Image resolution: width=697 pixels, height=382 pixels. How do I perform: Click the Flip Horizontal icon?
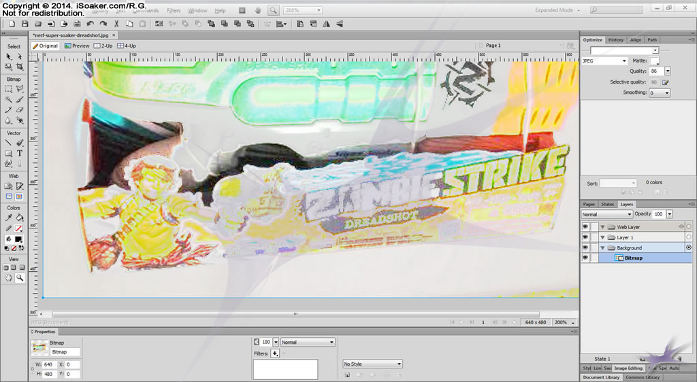click(326, 24)
